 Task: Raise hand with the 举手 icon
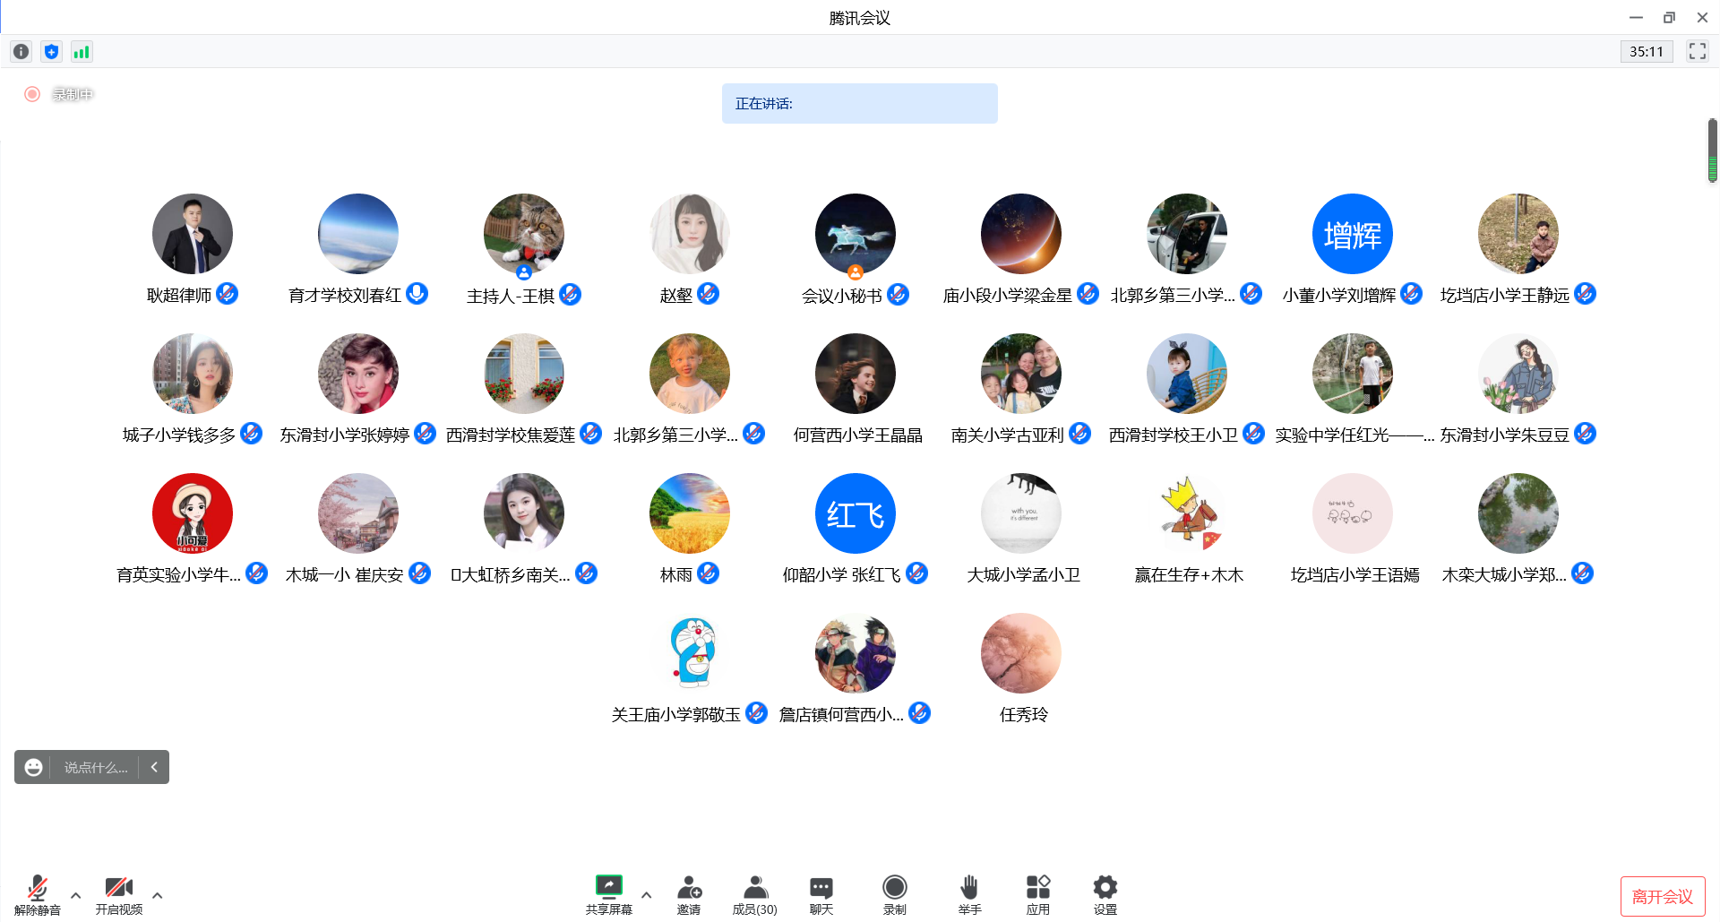[x=969, y=894]
